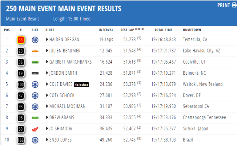Click Jo Shimoda's Honda bike logo

pyautogui.click(x=35, y=129)
